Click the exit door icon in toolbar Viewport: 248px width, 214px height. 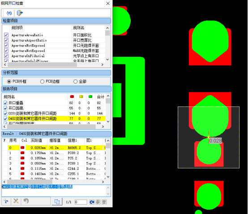click(20, 13)
